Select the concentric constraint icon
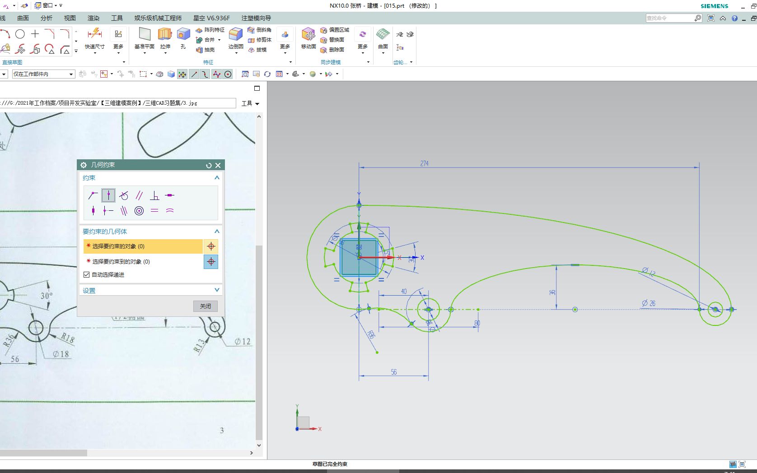This screenshot has width=757, height=473. click(139, 210)
